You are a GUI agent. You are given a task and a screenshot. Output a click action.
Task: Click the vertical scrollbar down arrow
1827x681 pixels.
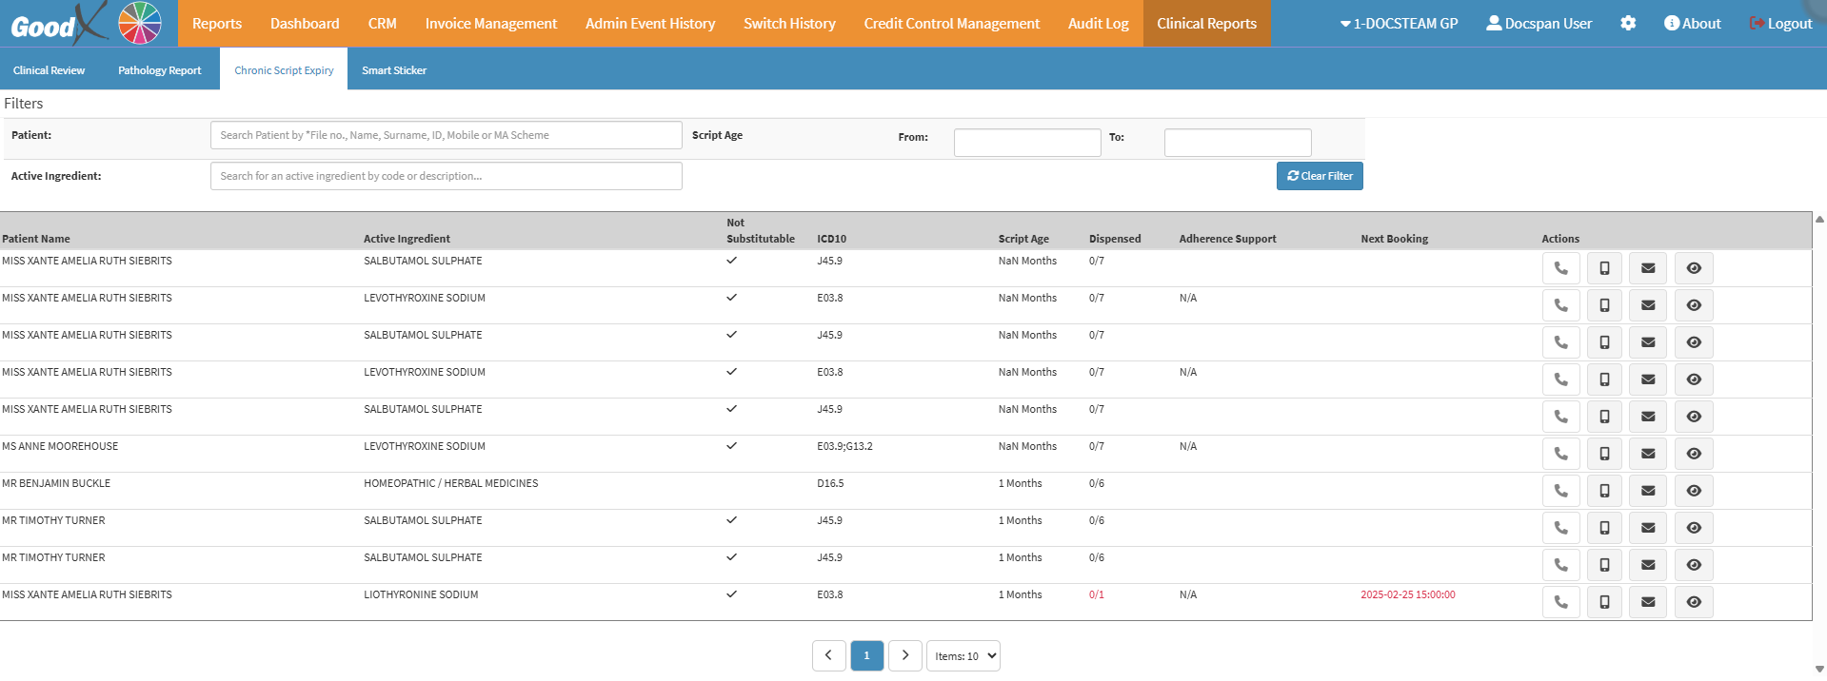tap(1819, 669)
